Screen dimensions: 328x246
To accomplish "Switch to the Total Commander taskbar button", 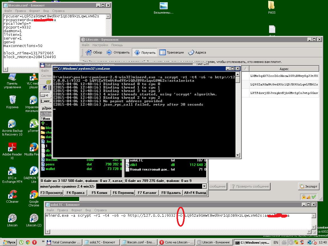I will pos(64,242).
